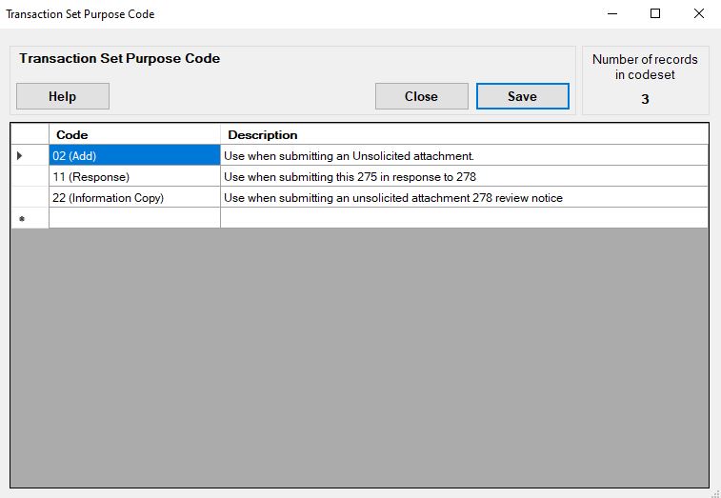Save the codeset changes
The height and width of the screenshot is (498, 721).
tap(522, 96)
